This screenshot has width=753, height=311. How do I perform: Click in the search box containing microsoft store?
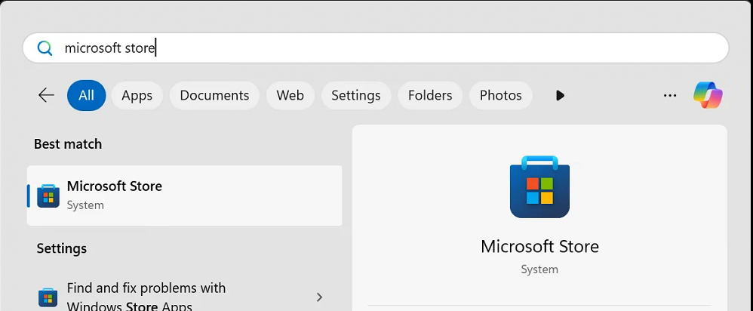click(x=376, y=48)
